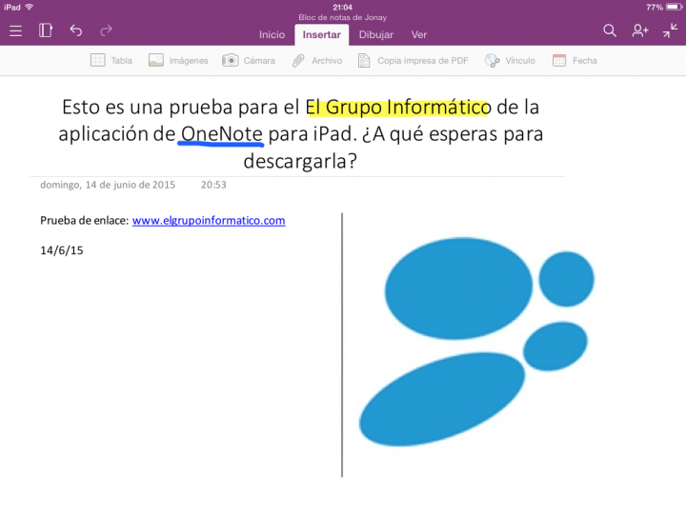This screenshot has height=514, width=686.
Task: Tap the page date domingo, 14 de junio
Action: (x=108, y=185)
